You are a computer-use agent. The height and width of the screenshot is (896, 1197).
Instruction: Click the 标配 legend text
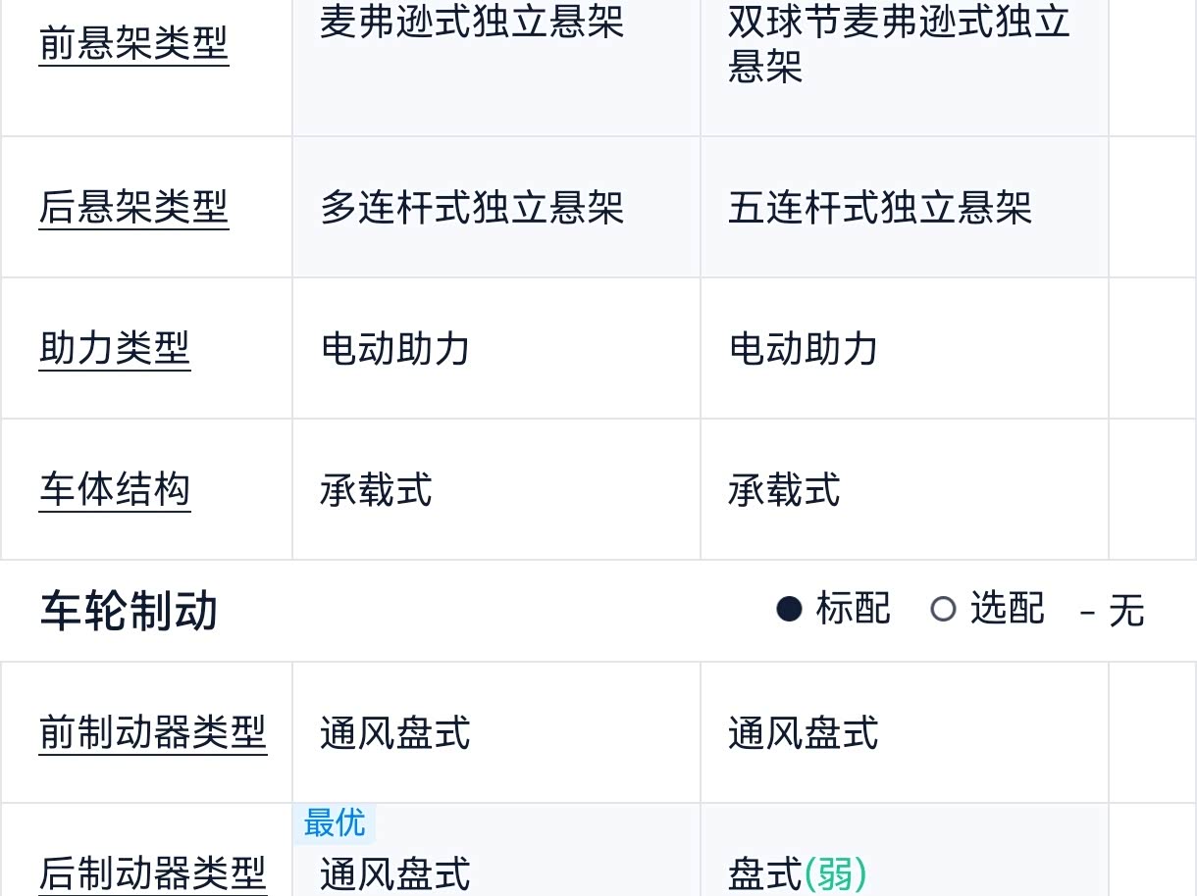pos(853,610)
